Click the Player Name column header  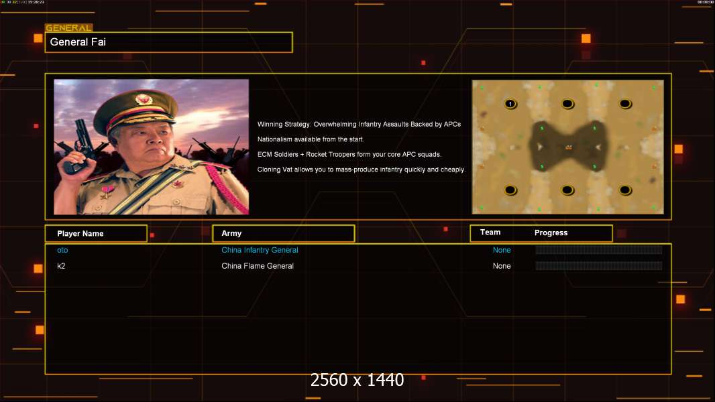pyautogui.click(x=96, y=234)
